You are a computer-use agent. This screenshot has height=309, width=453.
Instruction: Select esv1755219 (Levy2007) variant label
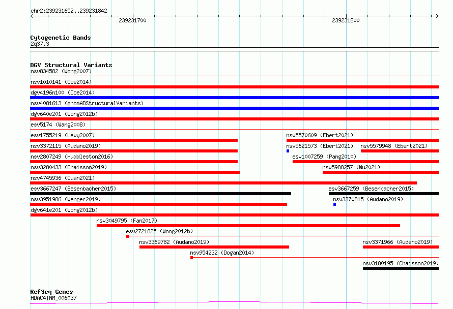63,135
